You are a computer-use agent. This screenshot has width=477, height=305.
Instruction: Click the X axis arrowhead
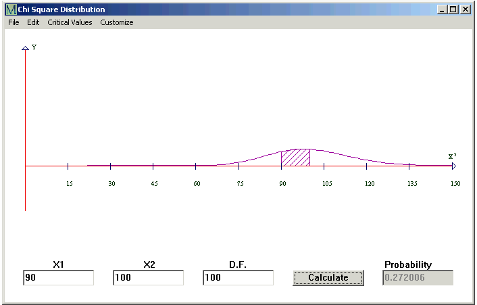[454, 166]
